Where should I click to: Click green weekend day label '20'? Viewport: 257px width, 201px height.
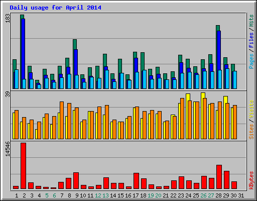click(158, 195)
